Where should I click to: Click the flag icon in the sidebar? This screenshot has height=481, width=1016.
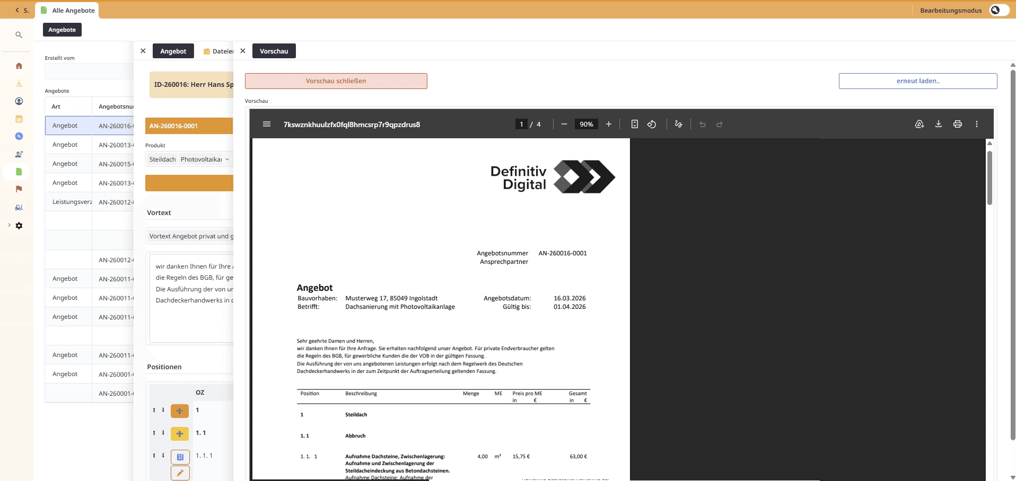(19, 189)
